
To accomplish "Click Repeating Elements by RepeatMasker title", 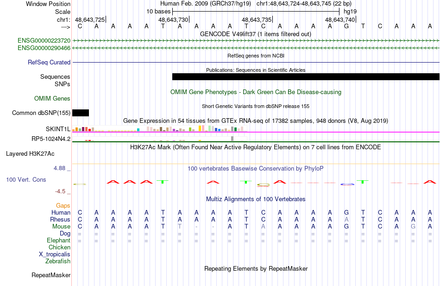I will [256, 268].
